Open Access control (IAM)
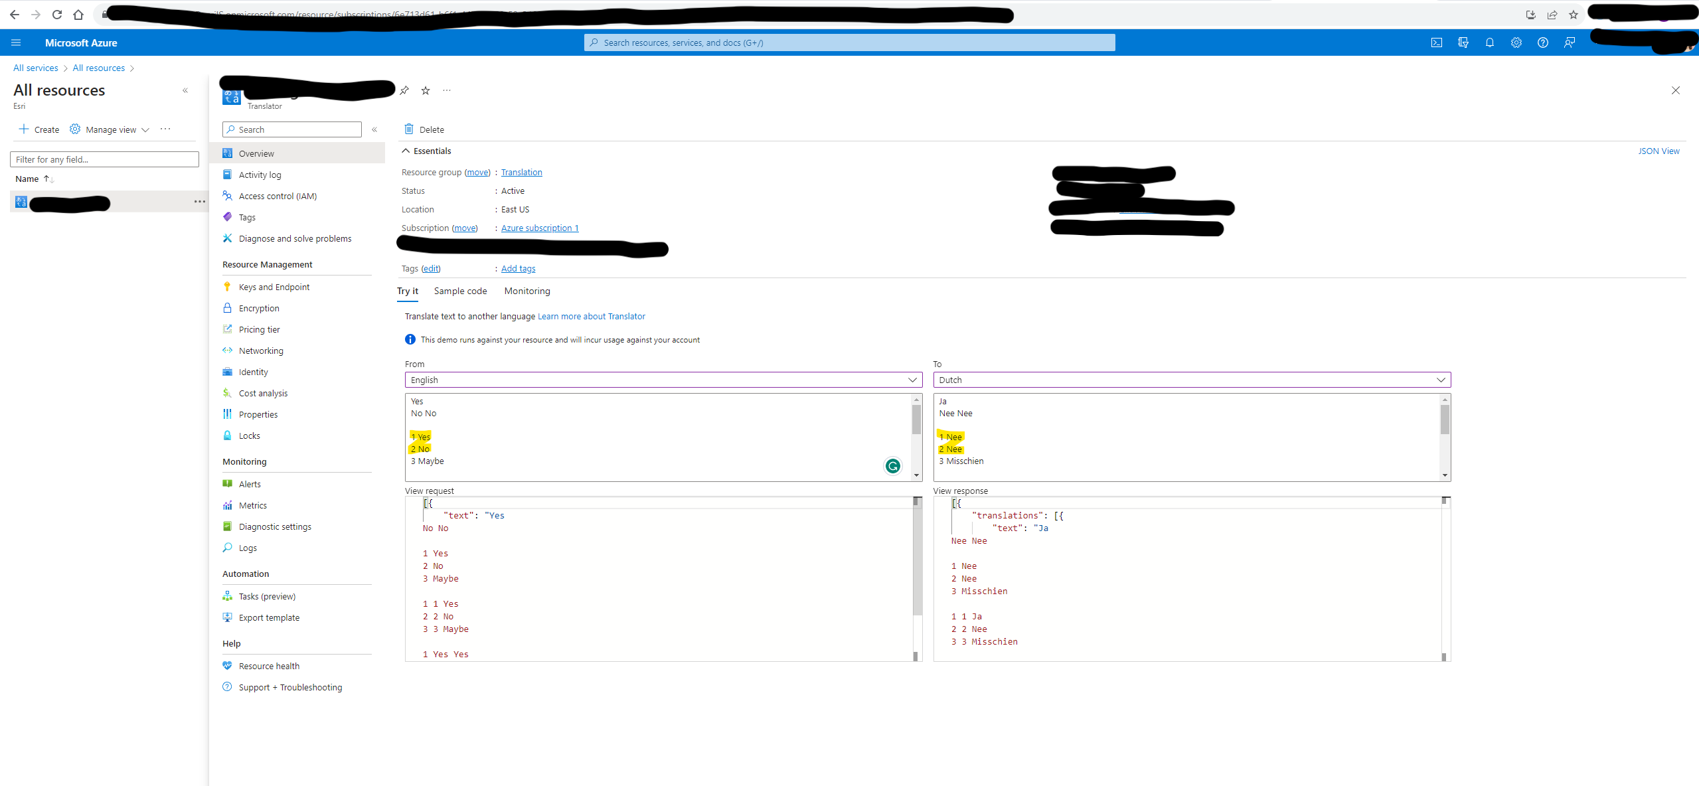 point(278,196)
